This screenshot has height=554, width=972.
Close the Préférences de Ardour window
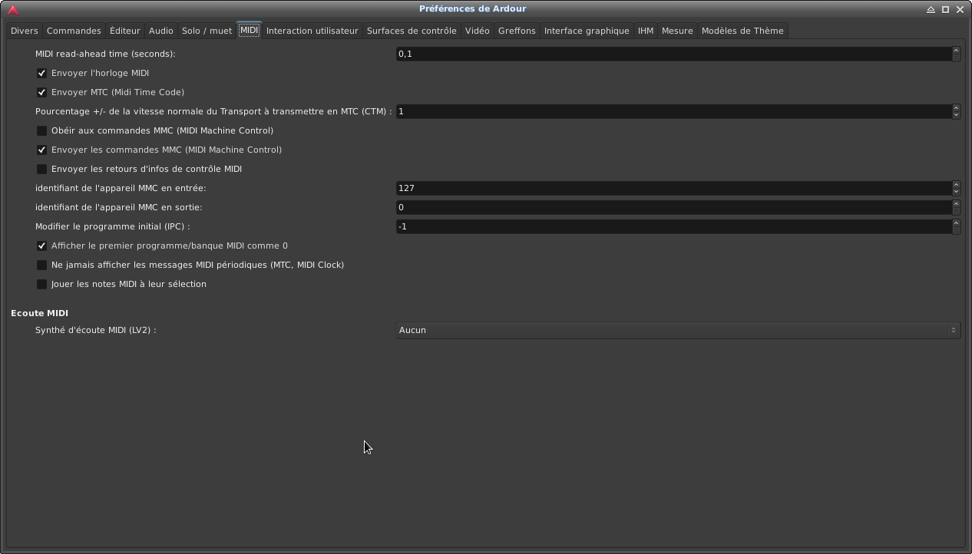pos(960,9)
